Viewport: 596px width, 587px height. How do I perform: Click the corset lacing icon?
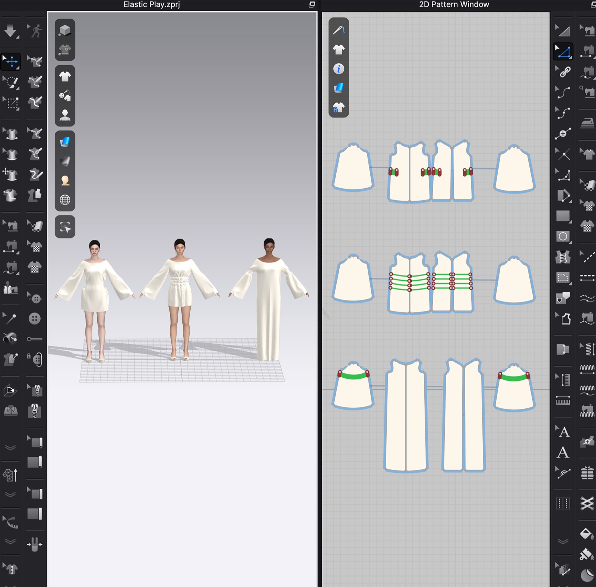563,257
